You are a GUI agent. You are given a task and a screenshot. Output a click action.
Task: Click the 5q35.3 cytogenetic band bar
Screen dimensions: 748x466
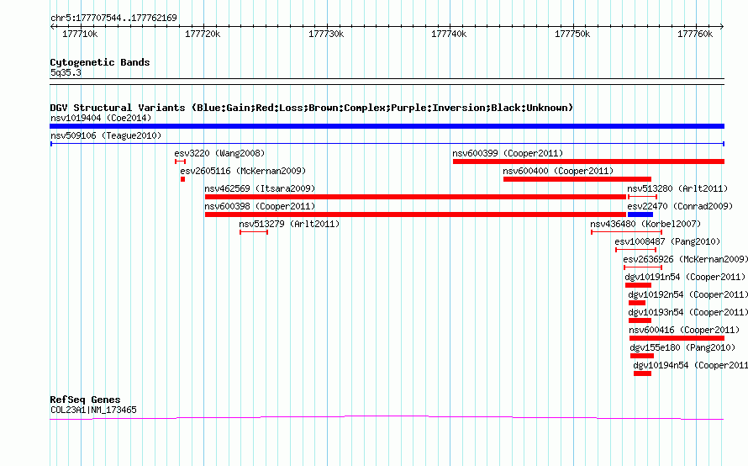click(x=387, y=82)
